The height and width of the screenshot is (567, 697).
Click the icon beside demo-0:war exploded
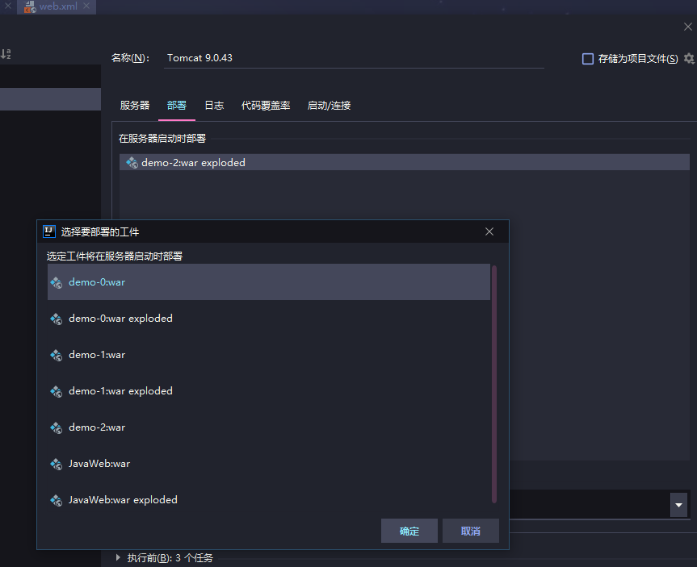[56, 319]
